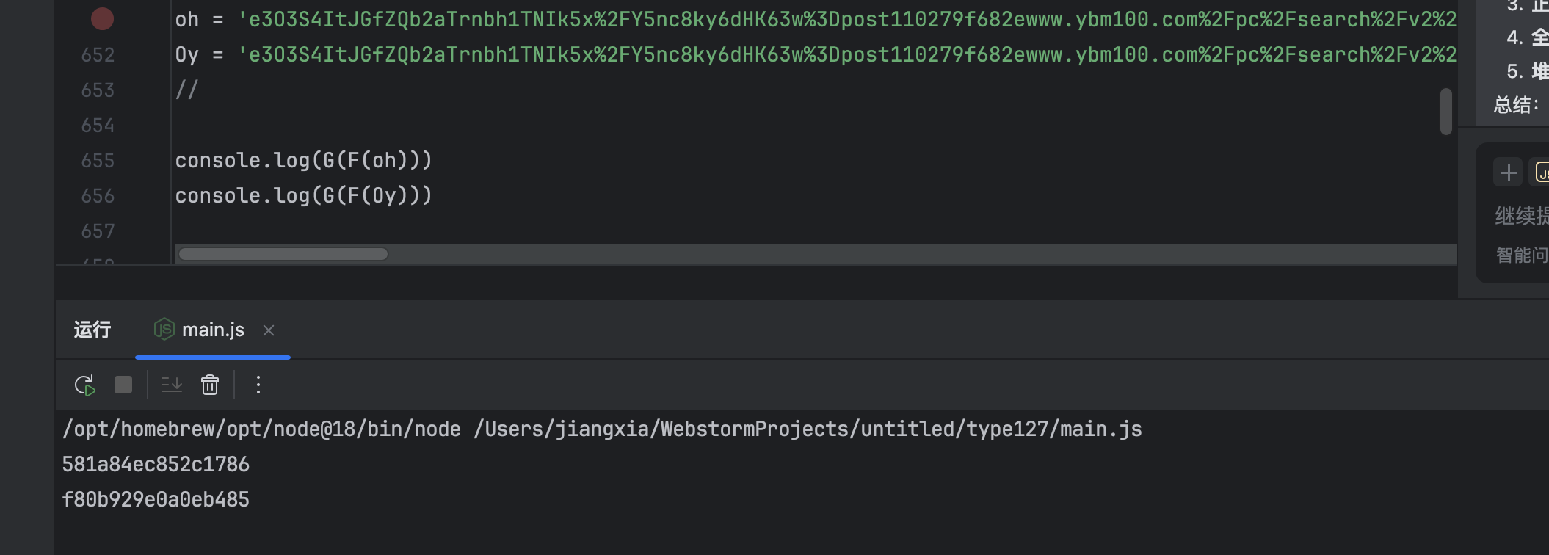Click line number 653 in gutter

(98, 90)
